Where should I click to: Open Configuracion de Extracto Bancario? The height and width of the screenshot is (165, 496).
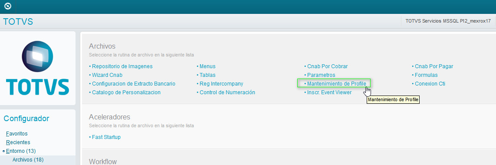132,84
